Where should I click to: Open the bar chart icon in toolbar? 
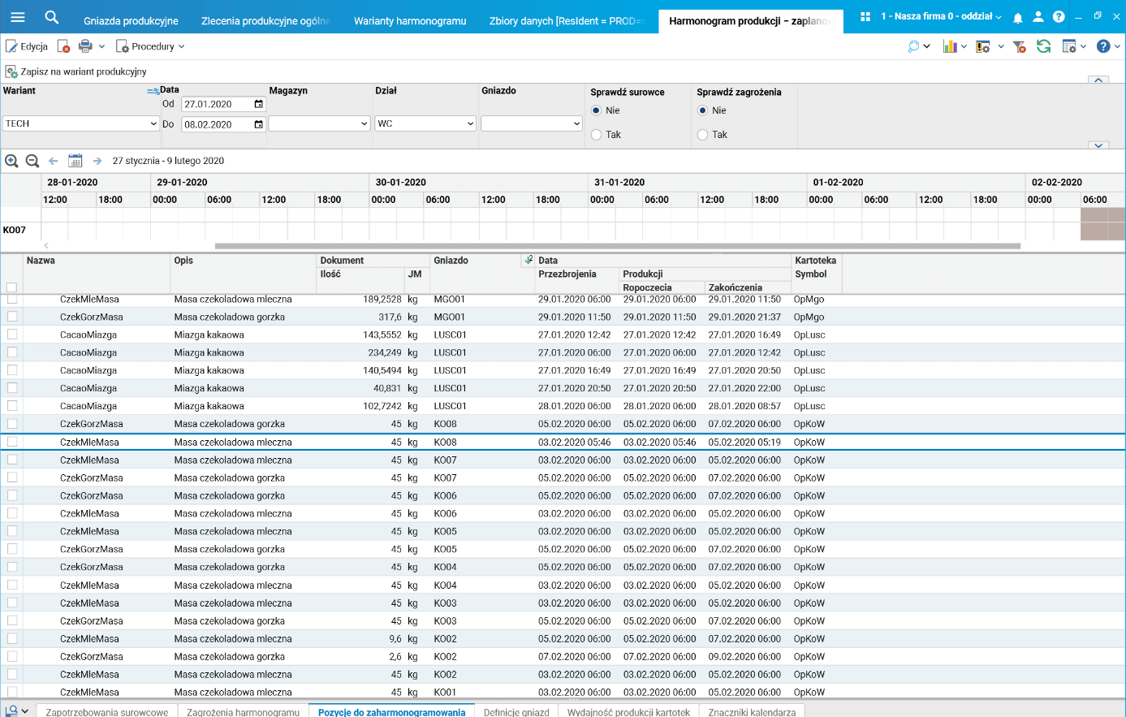coord(949,46)
